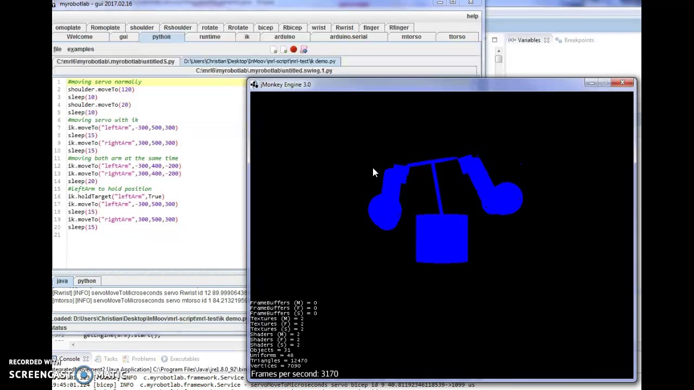694x390 pixels.
Task: Click the Tasks view icon in Eclipse
Action: pyautogui.click(x=98, y=359)
